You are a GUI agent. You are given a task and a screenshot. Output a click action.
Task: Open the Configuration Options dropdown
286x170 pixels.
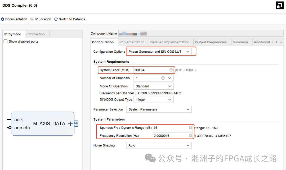click(x=159, y=52)
